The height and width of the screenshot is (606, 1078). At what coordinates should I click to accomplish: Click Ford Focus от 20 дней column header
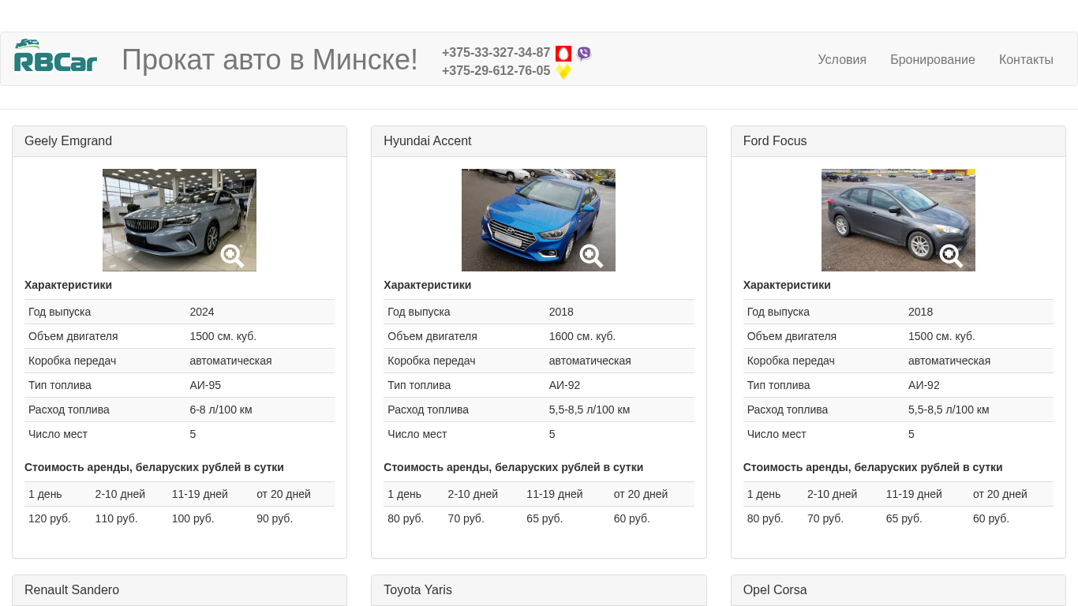pyautogui.click(x=1000, y=494)
